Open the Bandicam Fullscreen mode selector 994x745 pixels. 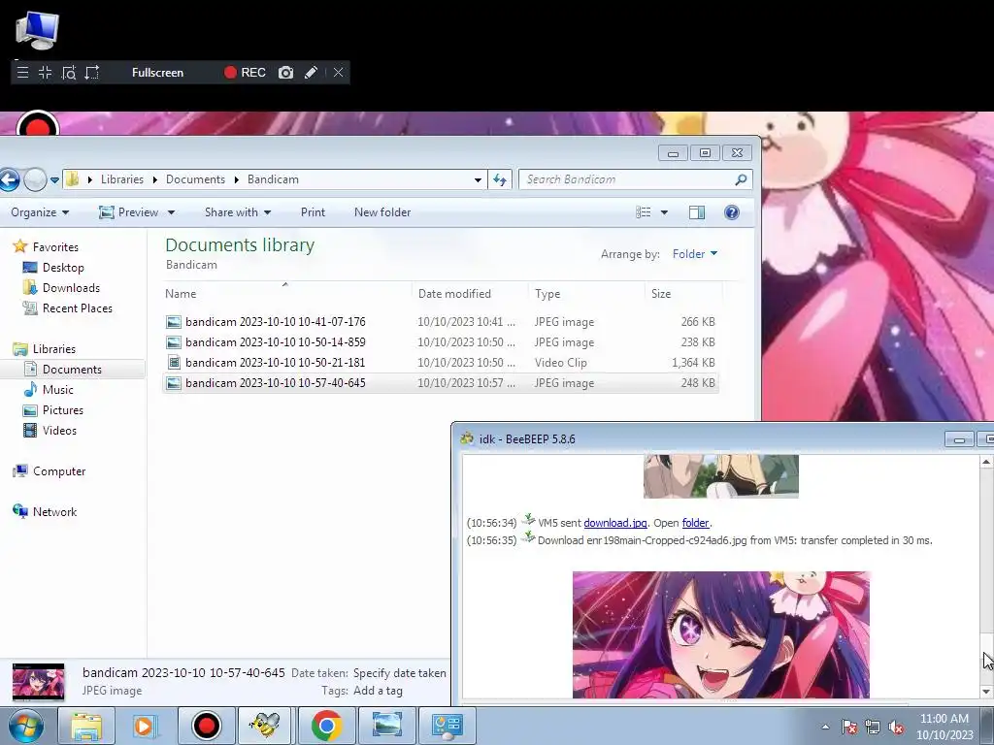157,73
